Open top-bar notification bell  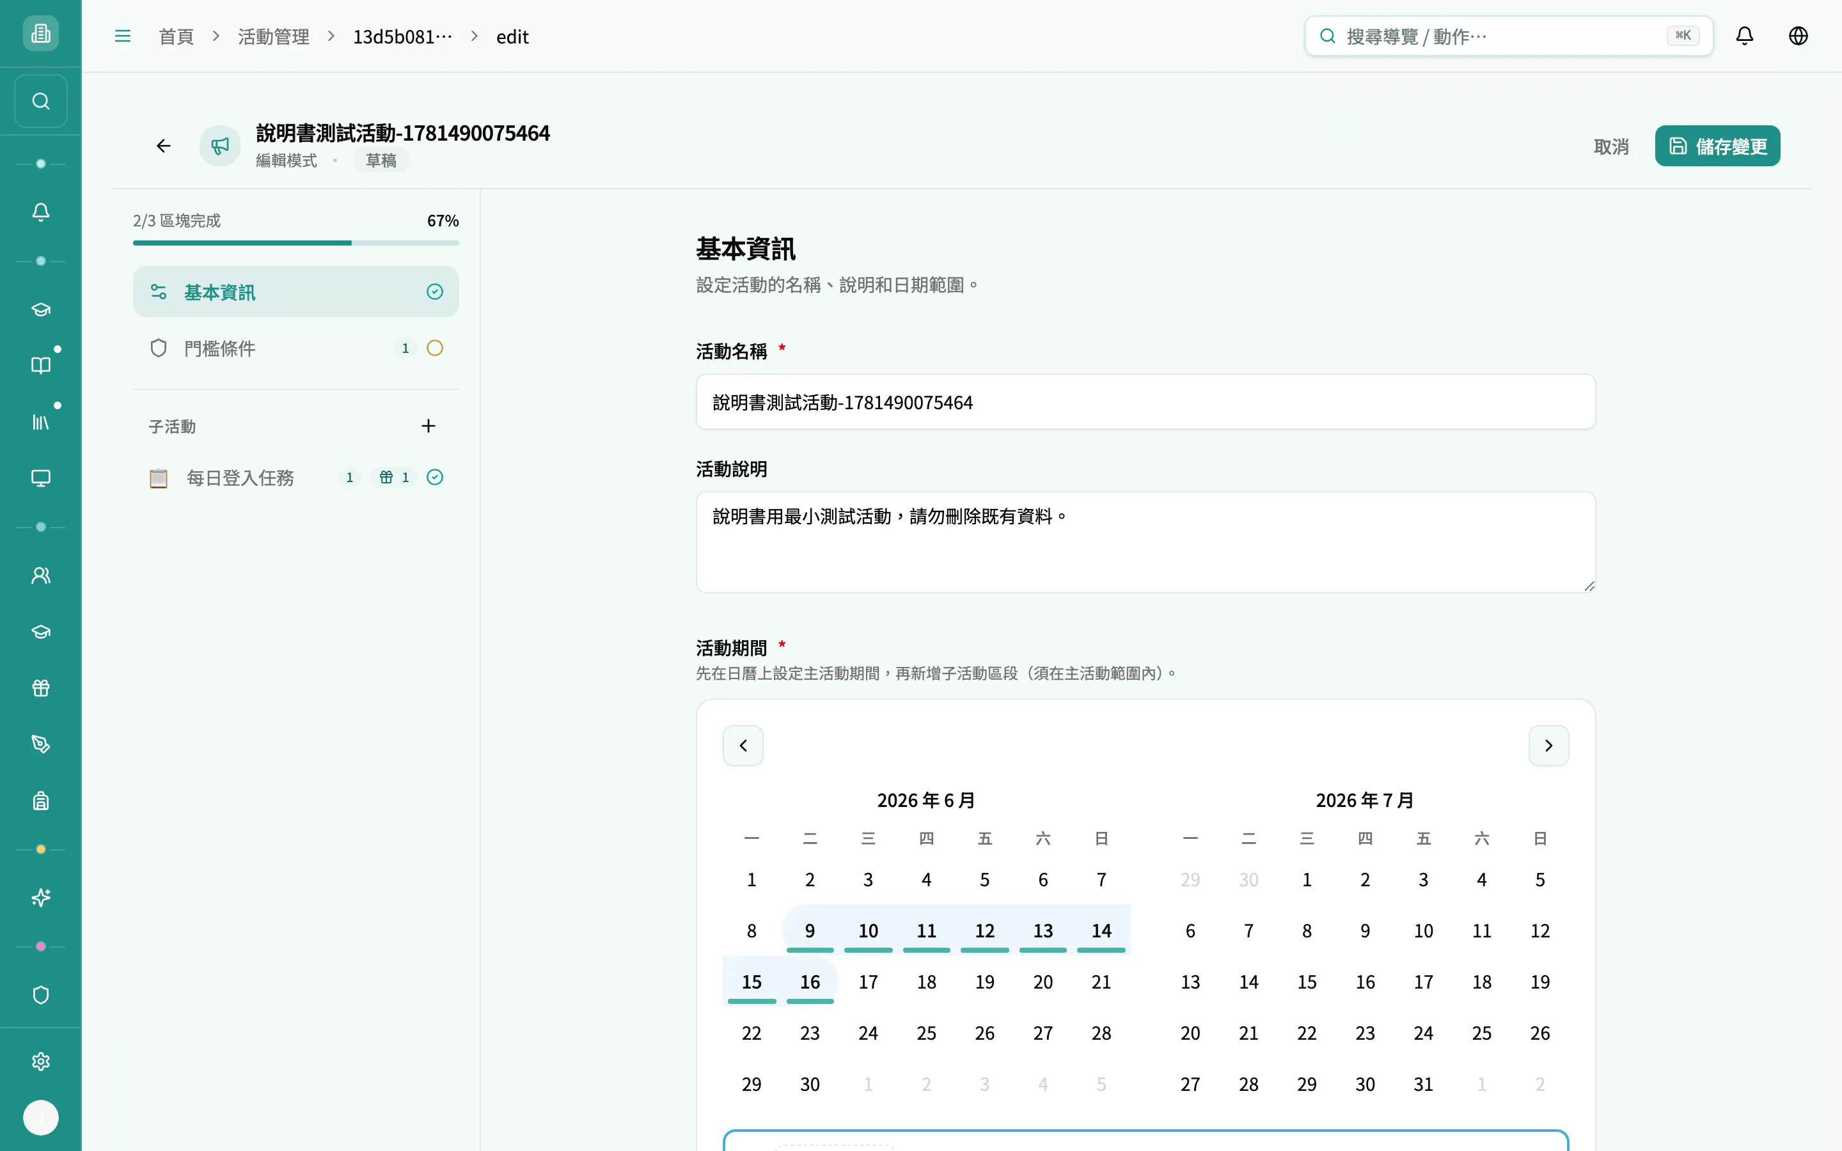point(1745,36)
